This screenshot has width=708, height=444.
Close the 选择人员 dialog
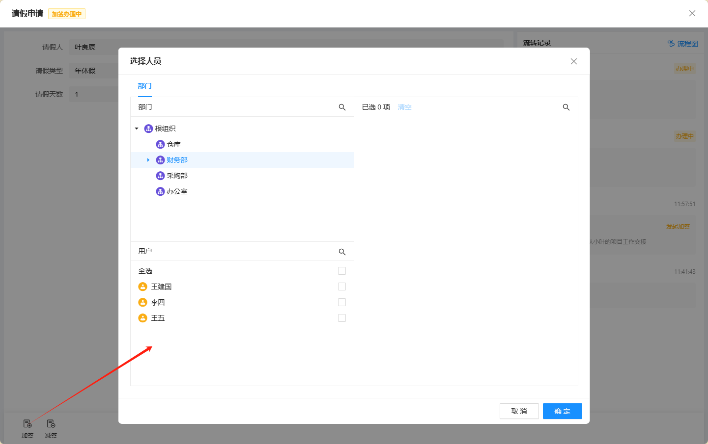point(573,61)
